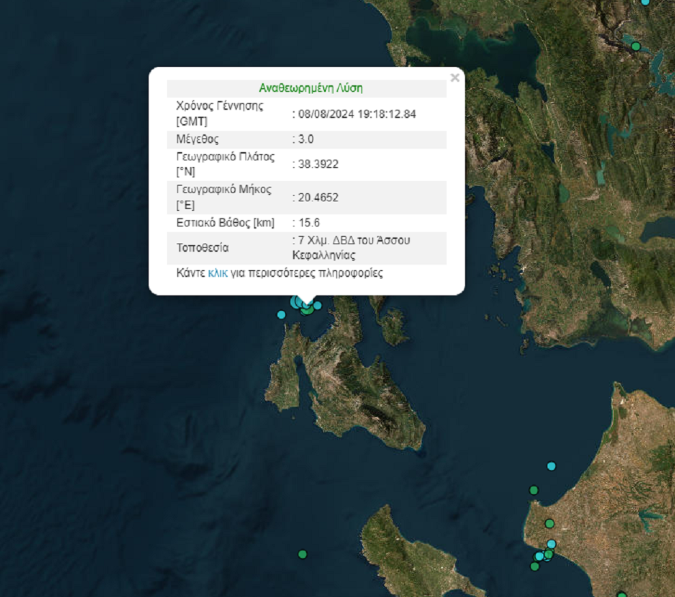The image size is (675, 597).
Task: Click the partially visible cyan marker at top-right edge
Action: (646, 2)
